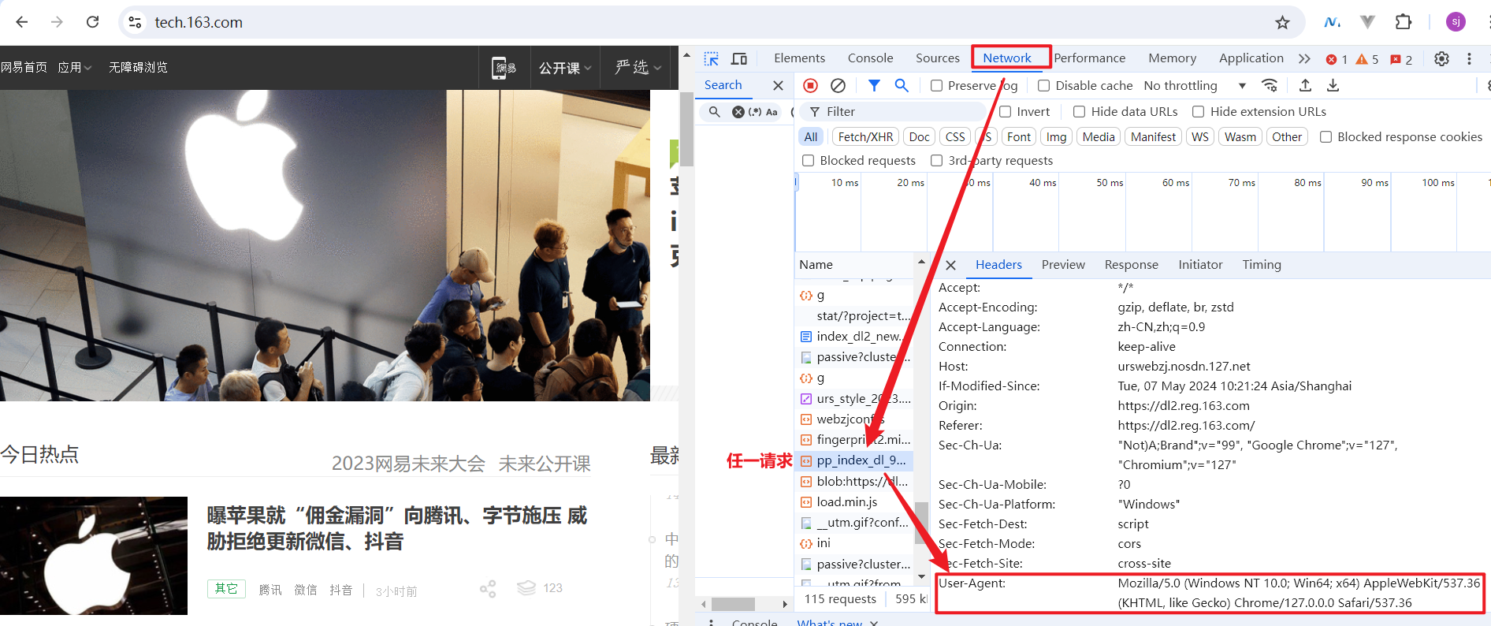This screenshot has width=1491, height=626.
Task: Filter requests by Font type
Action: pyautogui.click(x=1018, y=137)
